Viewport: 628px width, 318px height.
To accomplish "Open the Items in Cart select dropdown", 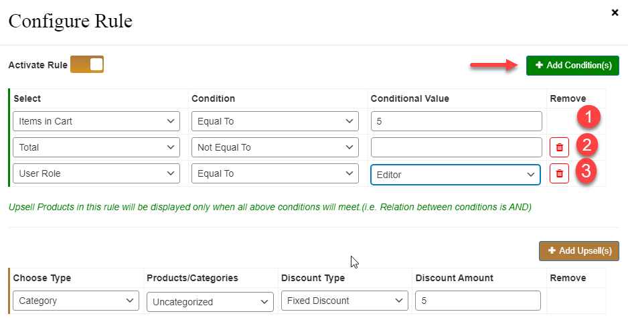I will 96,121.
